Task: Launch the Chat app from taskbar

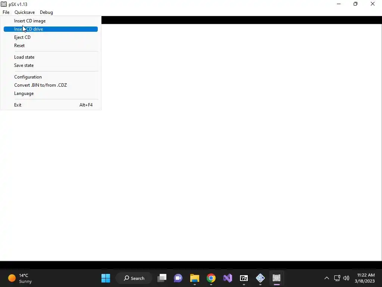Action: pyautogui.click(x=178, y=278)
